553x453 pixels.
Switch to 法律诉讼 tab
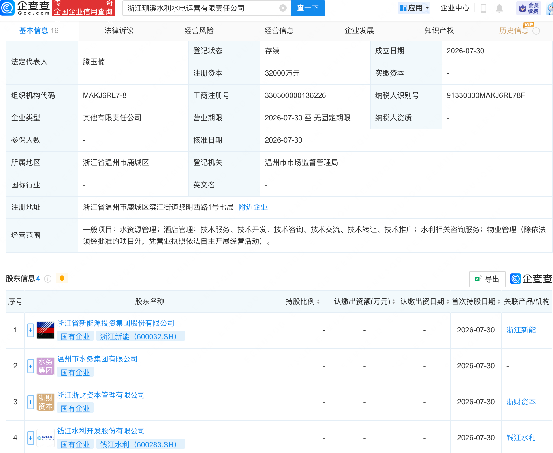click(119, 31)
